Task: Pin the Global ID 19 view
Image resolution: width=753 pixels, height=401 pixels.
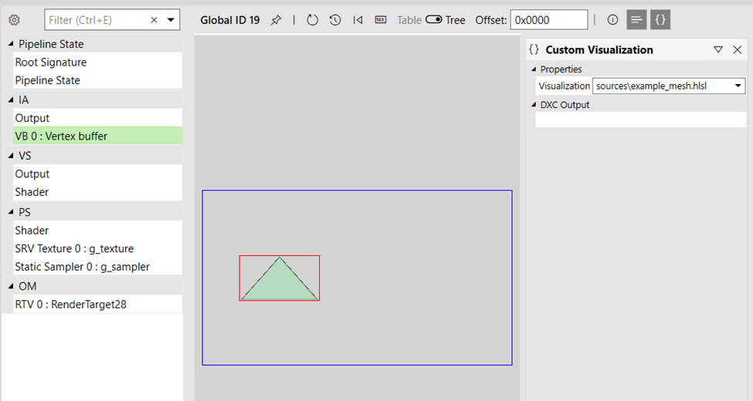Action: coord(276,20)
